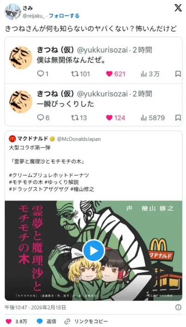
Task: Retweet the 一瞬びっくりした tweet showing 13
Action: [x=74, y=118]
